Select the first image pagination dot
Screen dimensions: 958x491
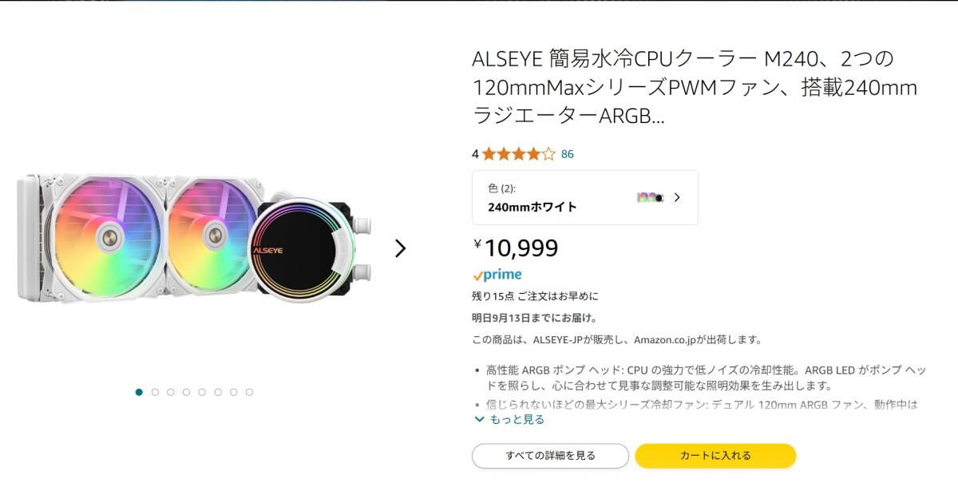click(139, 392)
